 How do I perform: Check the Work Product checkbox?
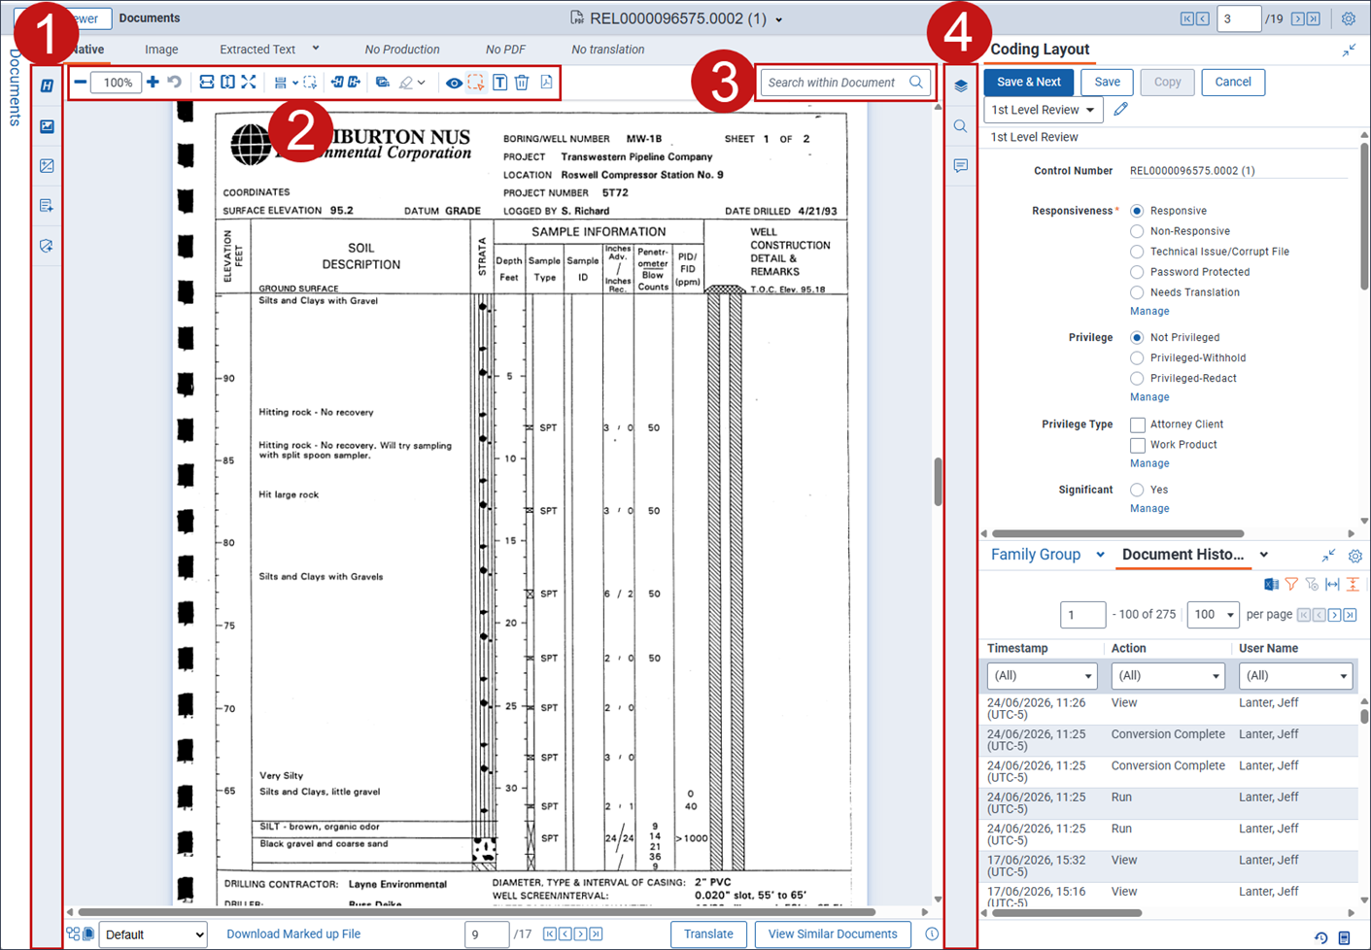coord(1137,445)
